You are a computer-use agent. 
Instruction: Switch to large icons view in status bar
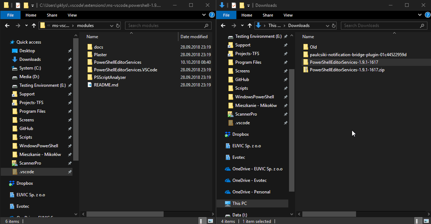click(210, 221)
